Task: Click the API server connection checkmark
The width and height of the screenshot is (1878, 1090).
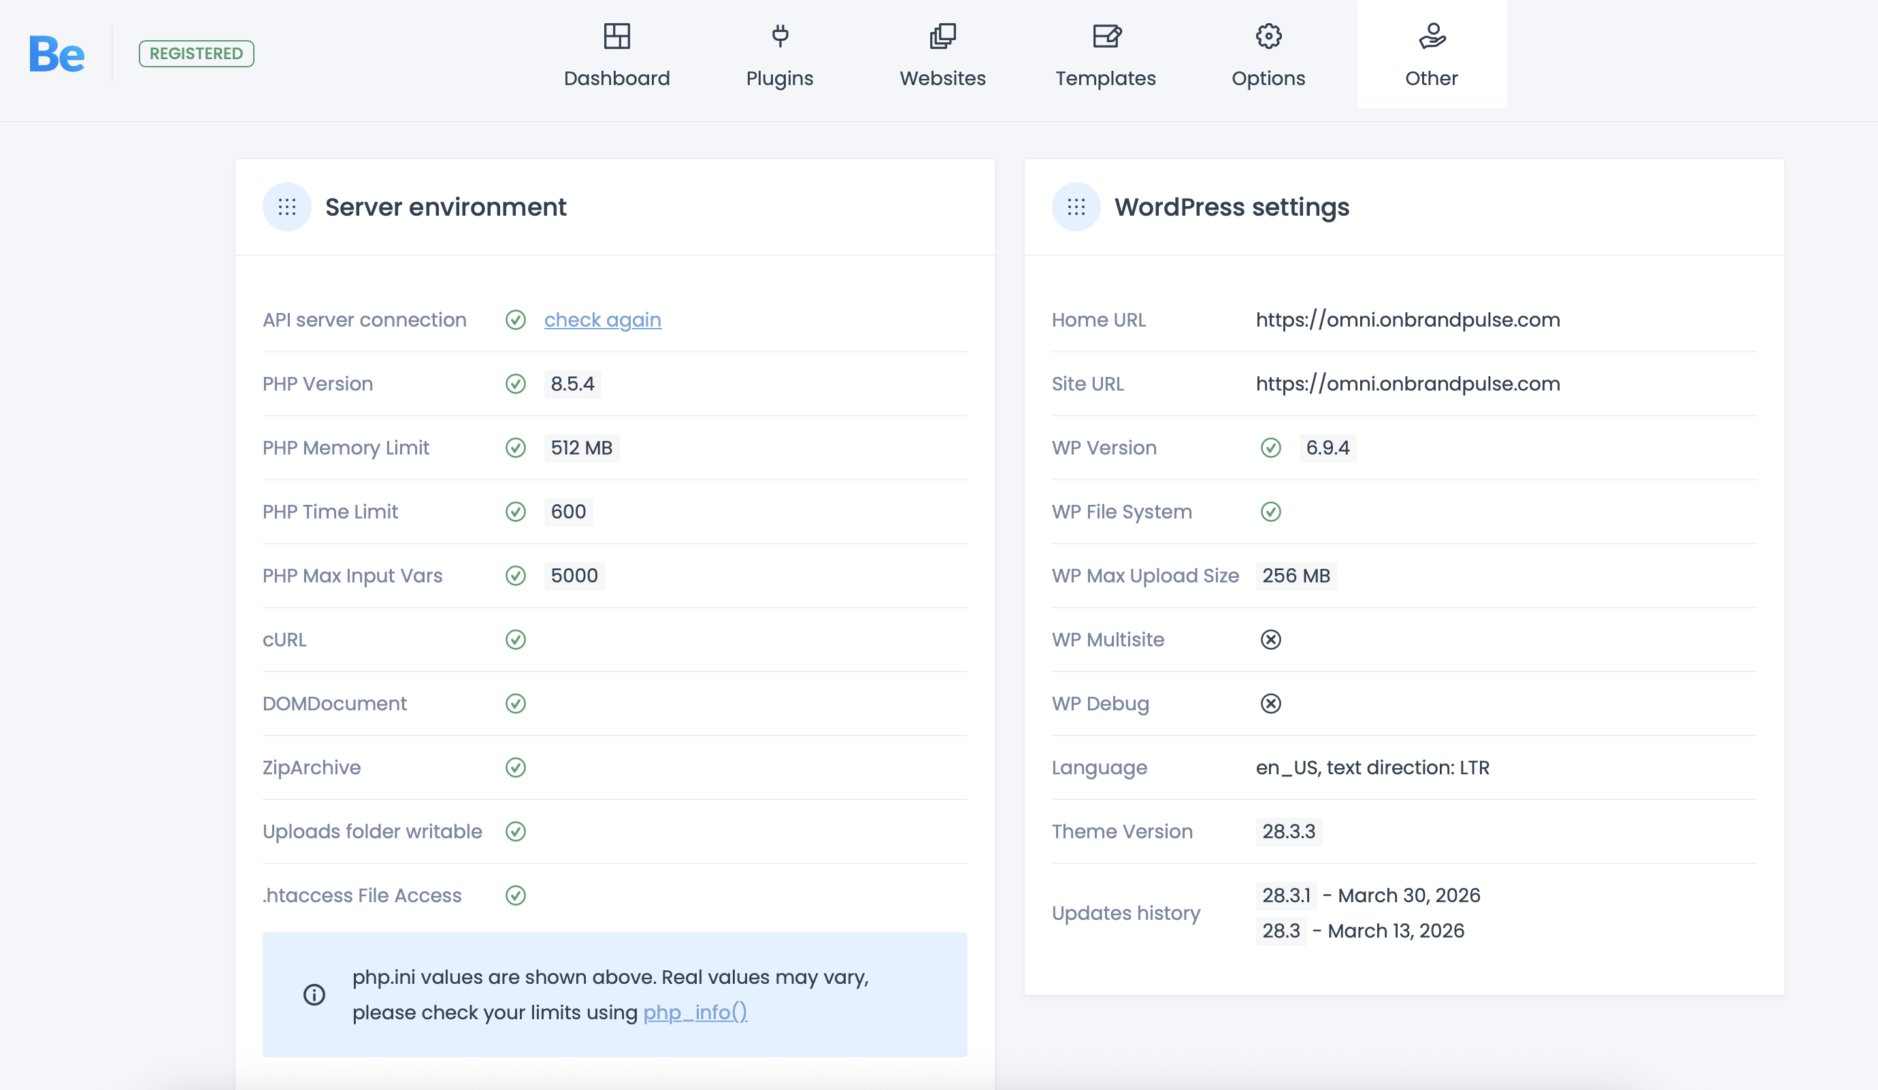Action: [516, 320]
